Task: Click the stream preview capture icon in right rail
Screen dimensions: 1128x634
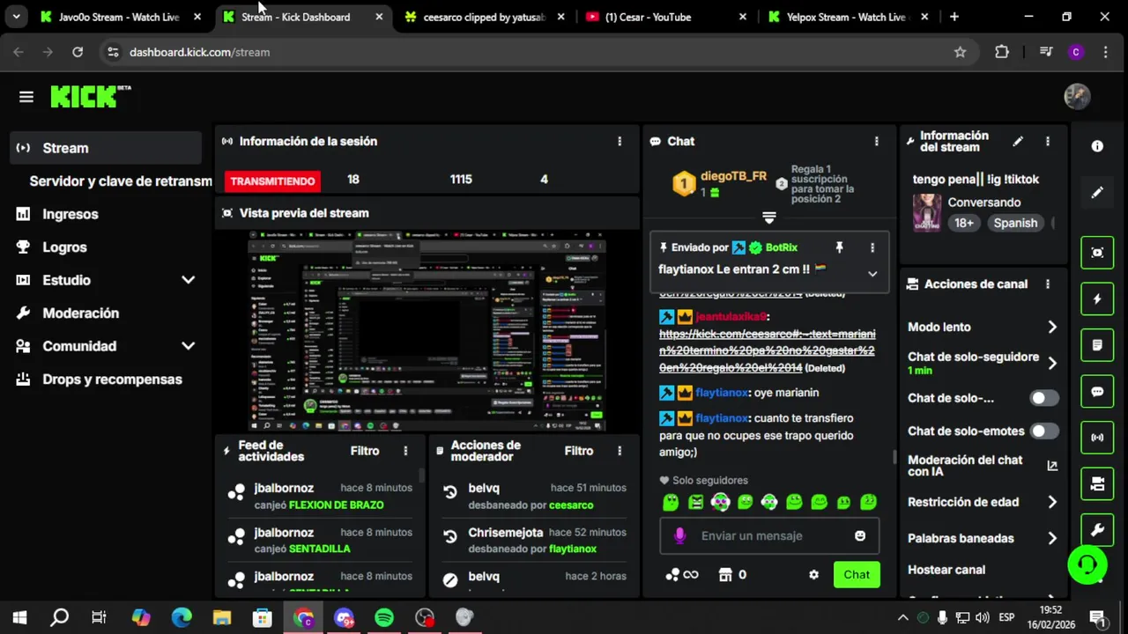Action: [x=1097, y=253]
